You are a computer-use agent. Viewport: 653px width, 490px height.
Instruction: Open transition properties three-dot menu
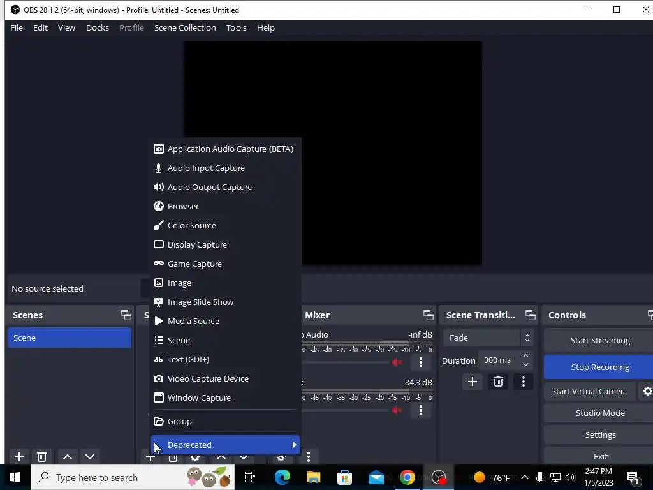coord(524,382)
